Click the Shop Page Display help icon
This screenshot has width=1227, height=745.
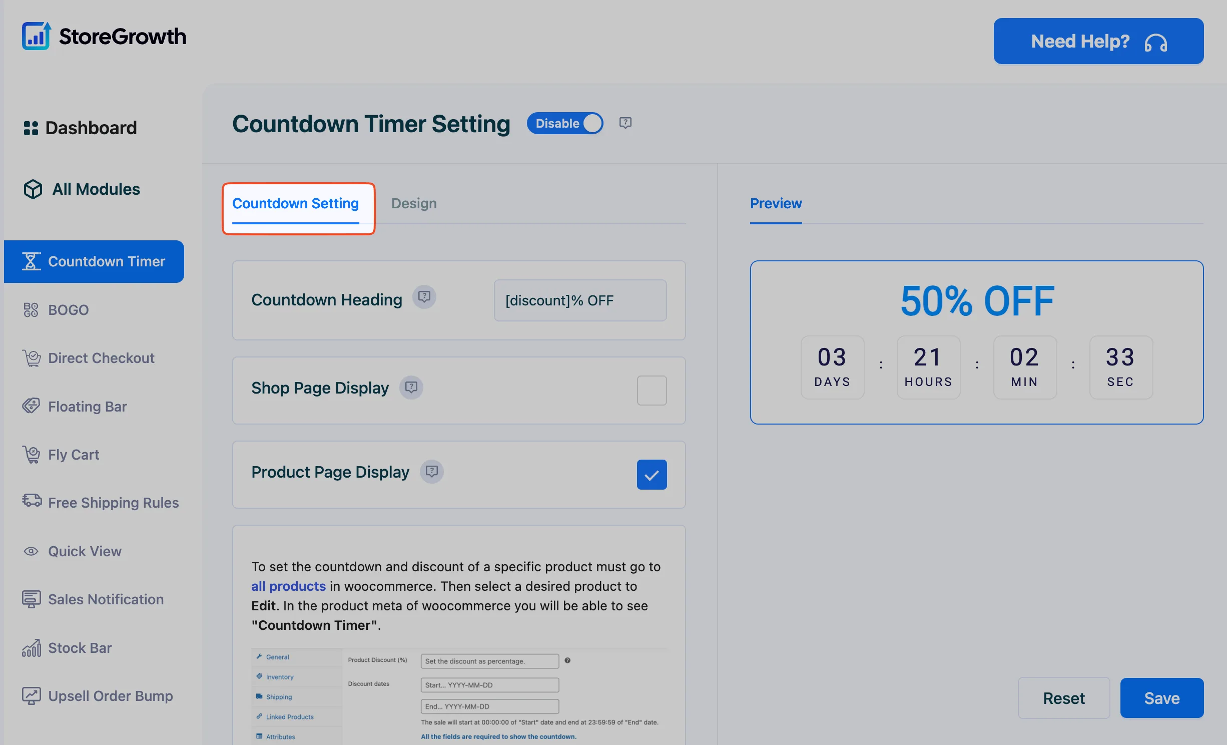[x=411, y=388]
